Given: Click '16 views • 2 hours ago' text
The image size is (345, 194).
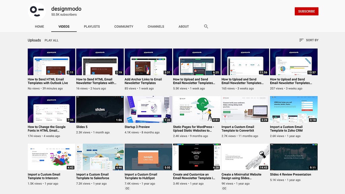Looking at the screenshot, I should 91,89.
